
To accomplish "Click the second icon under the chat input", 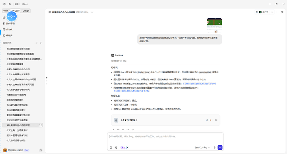I will pos(116,148).
